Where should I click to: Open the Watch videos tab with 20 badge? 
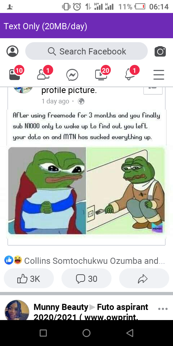(101, 74)
